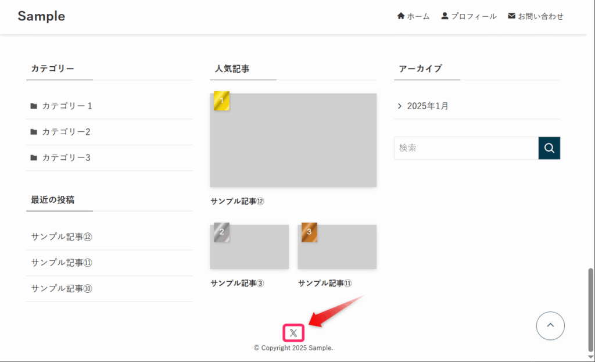Open the カテゴリー１ category link
Screen dimensions: 595x362
(67, 106)
